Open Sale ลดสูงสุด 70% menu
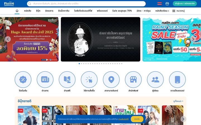This screenshot has height=125, width=201. 122,11
